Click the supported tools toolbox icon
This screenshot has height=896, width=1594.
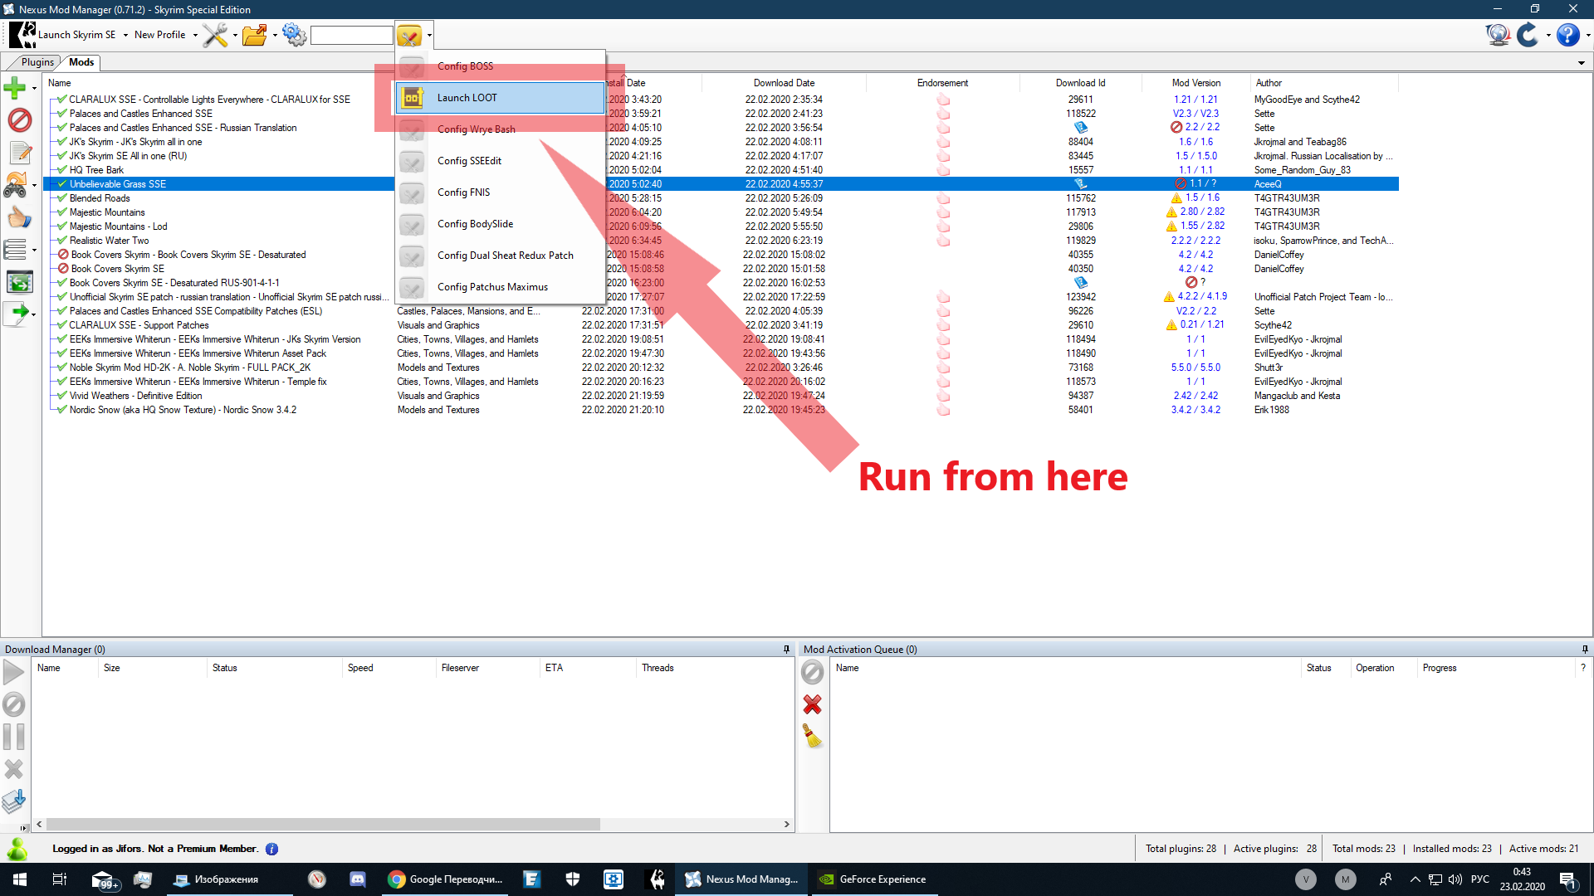click(409, 36)
